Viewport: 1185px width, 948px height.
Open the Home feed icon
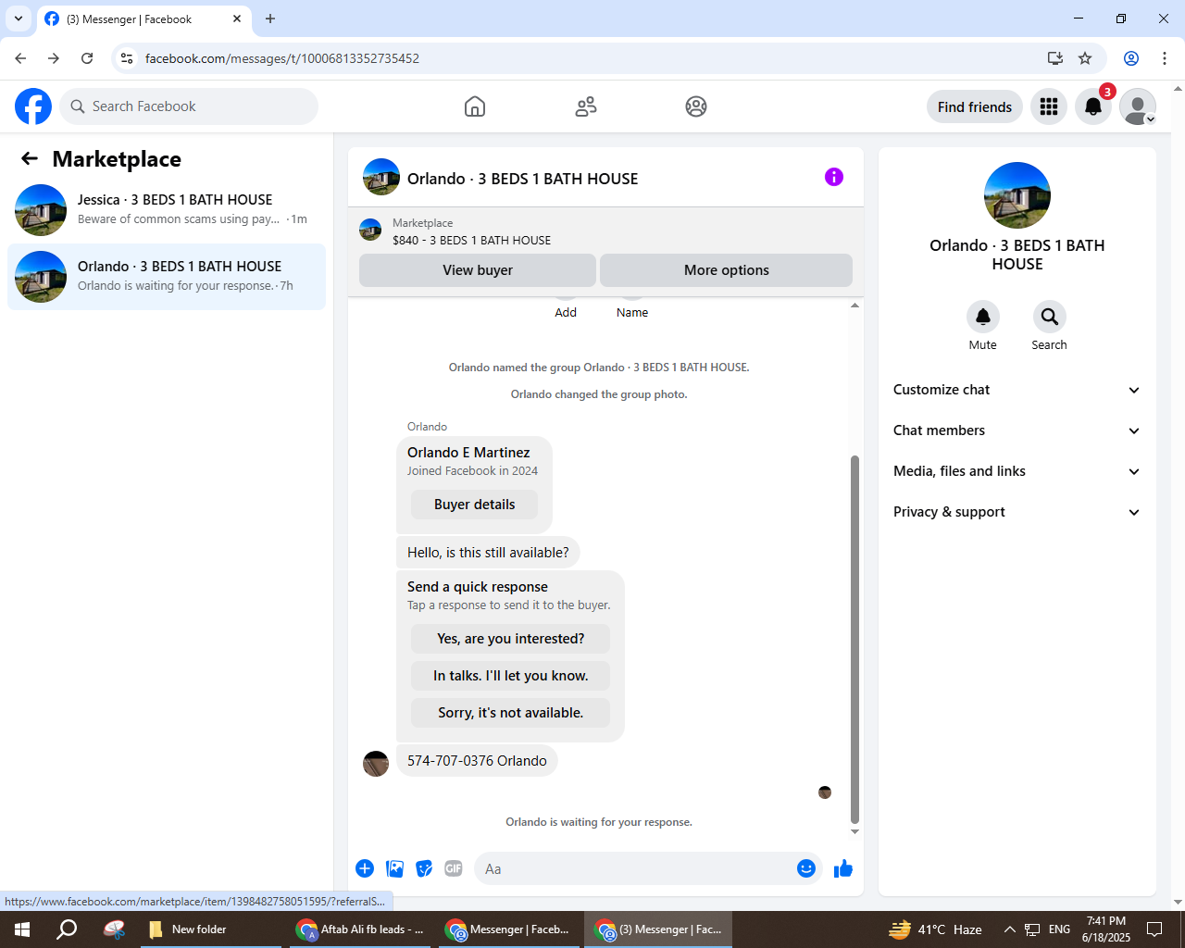pos(475,106)
